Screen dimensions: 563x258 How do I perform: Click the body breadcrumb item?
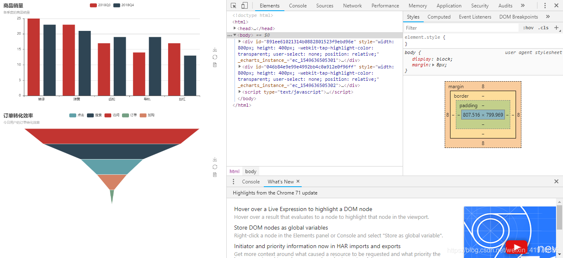pos(251,171)
